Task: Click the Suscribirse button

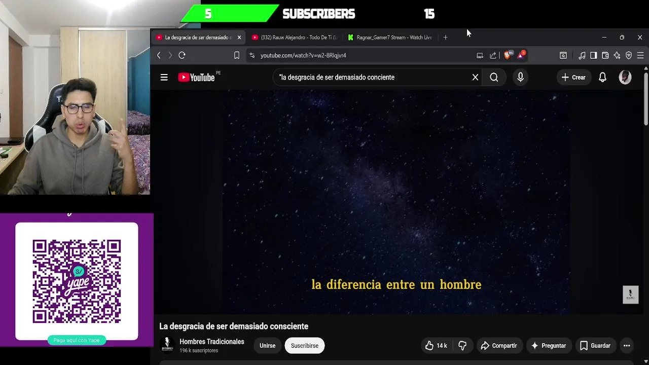Action: tap(305, 346)
